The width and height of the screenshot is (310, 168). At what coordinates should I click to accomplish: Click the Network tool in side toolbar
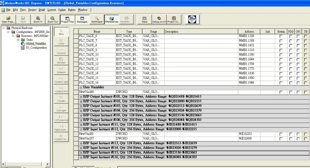point(61,70)
